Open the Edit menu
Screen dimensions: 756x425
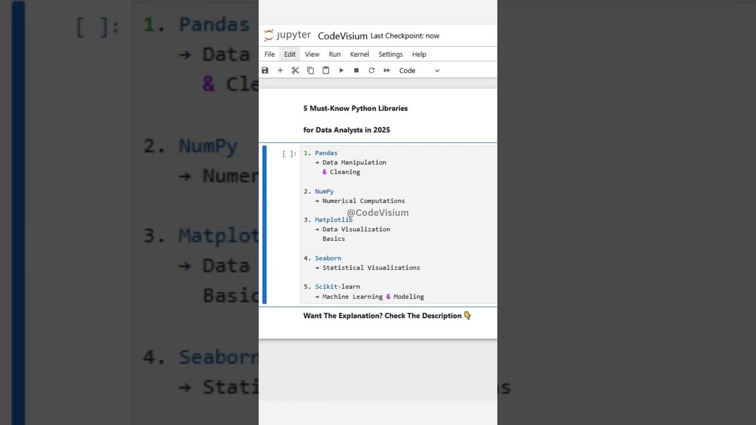click(289, 54)
